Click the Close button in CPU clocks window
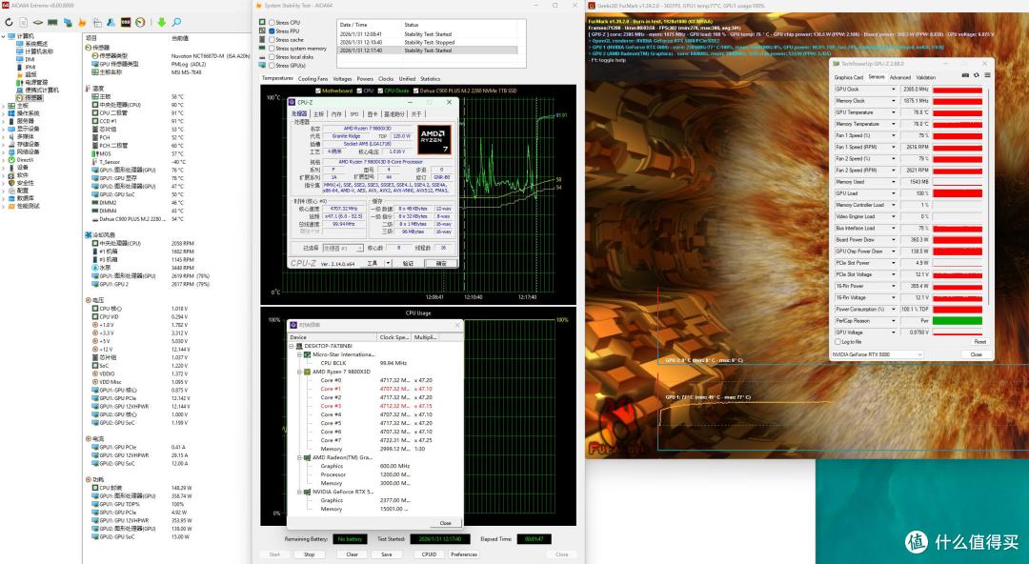This screenshot has width=1029, height=564. [x=445, y=523]
